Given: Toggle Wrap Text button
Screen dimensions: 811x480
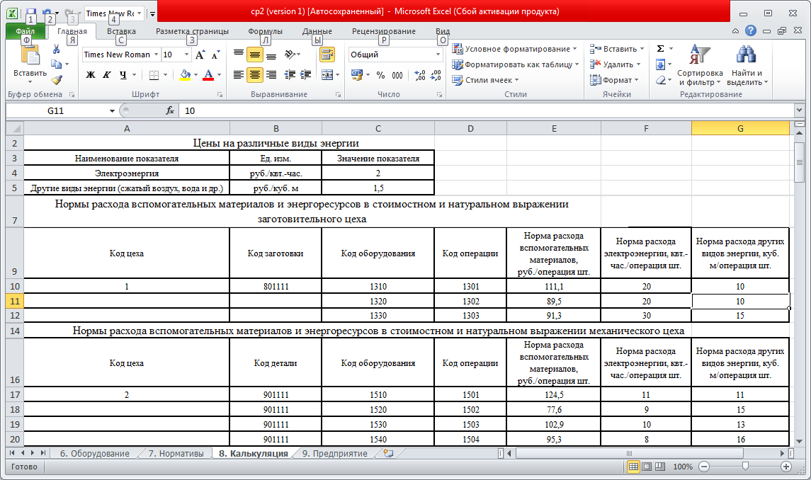Looking at the screenshot, I should [327, 55].
